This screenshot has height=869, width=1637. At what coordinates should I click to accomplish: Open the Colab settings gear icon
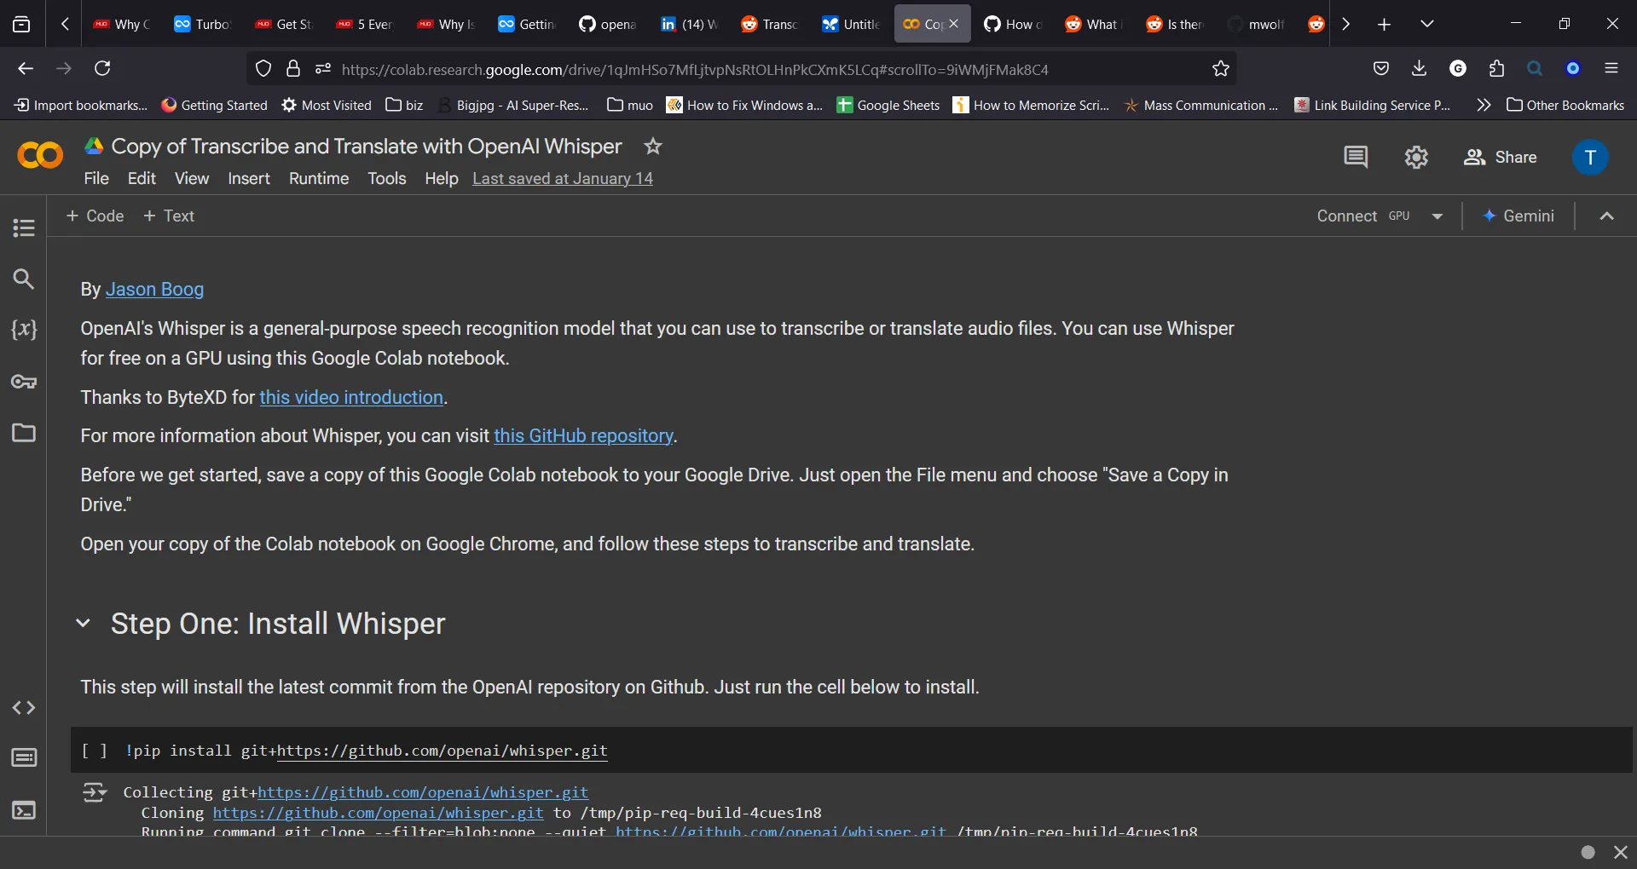point(1416,157)
